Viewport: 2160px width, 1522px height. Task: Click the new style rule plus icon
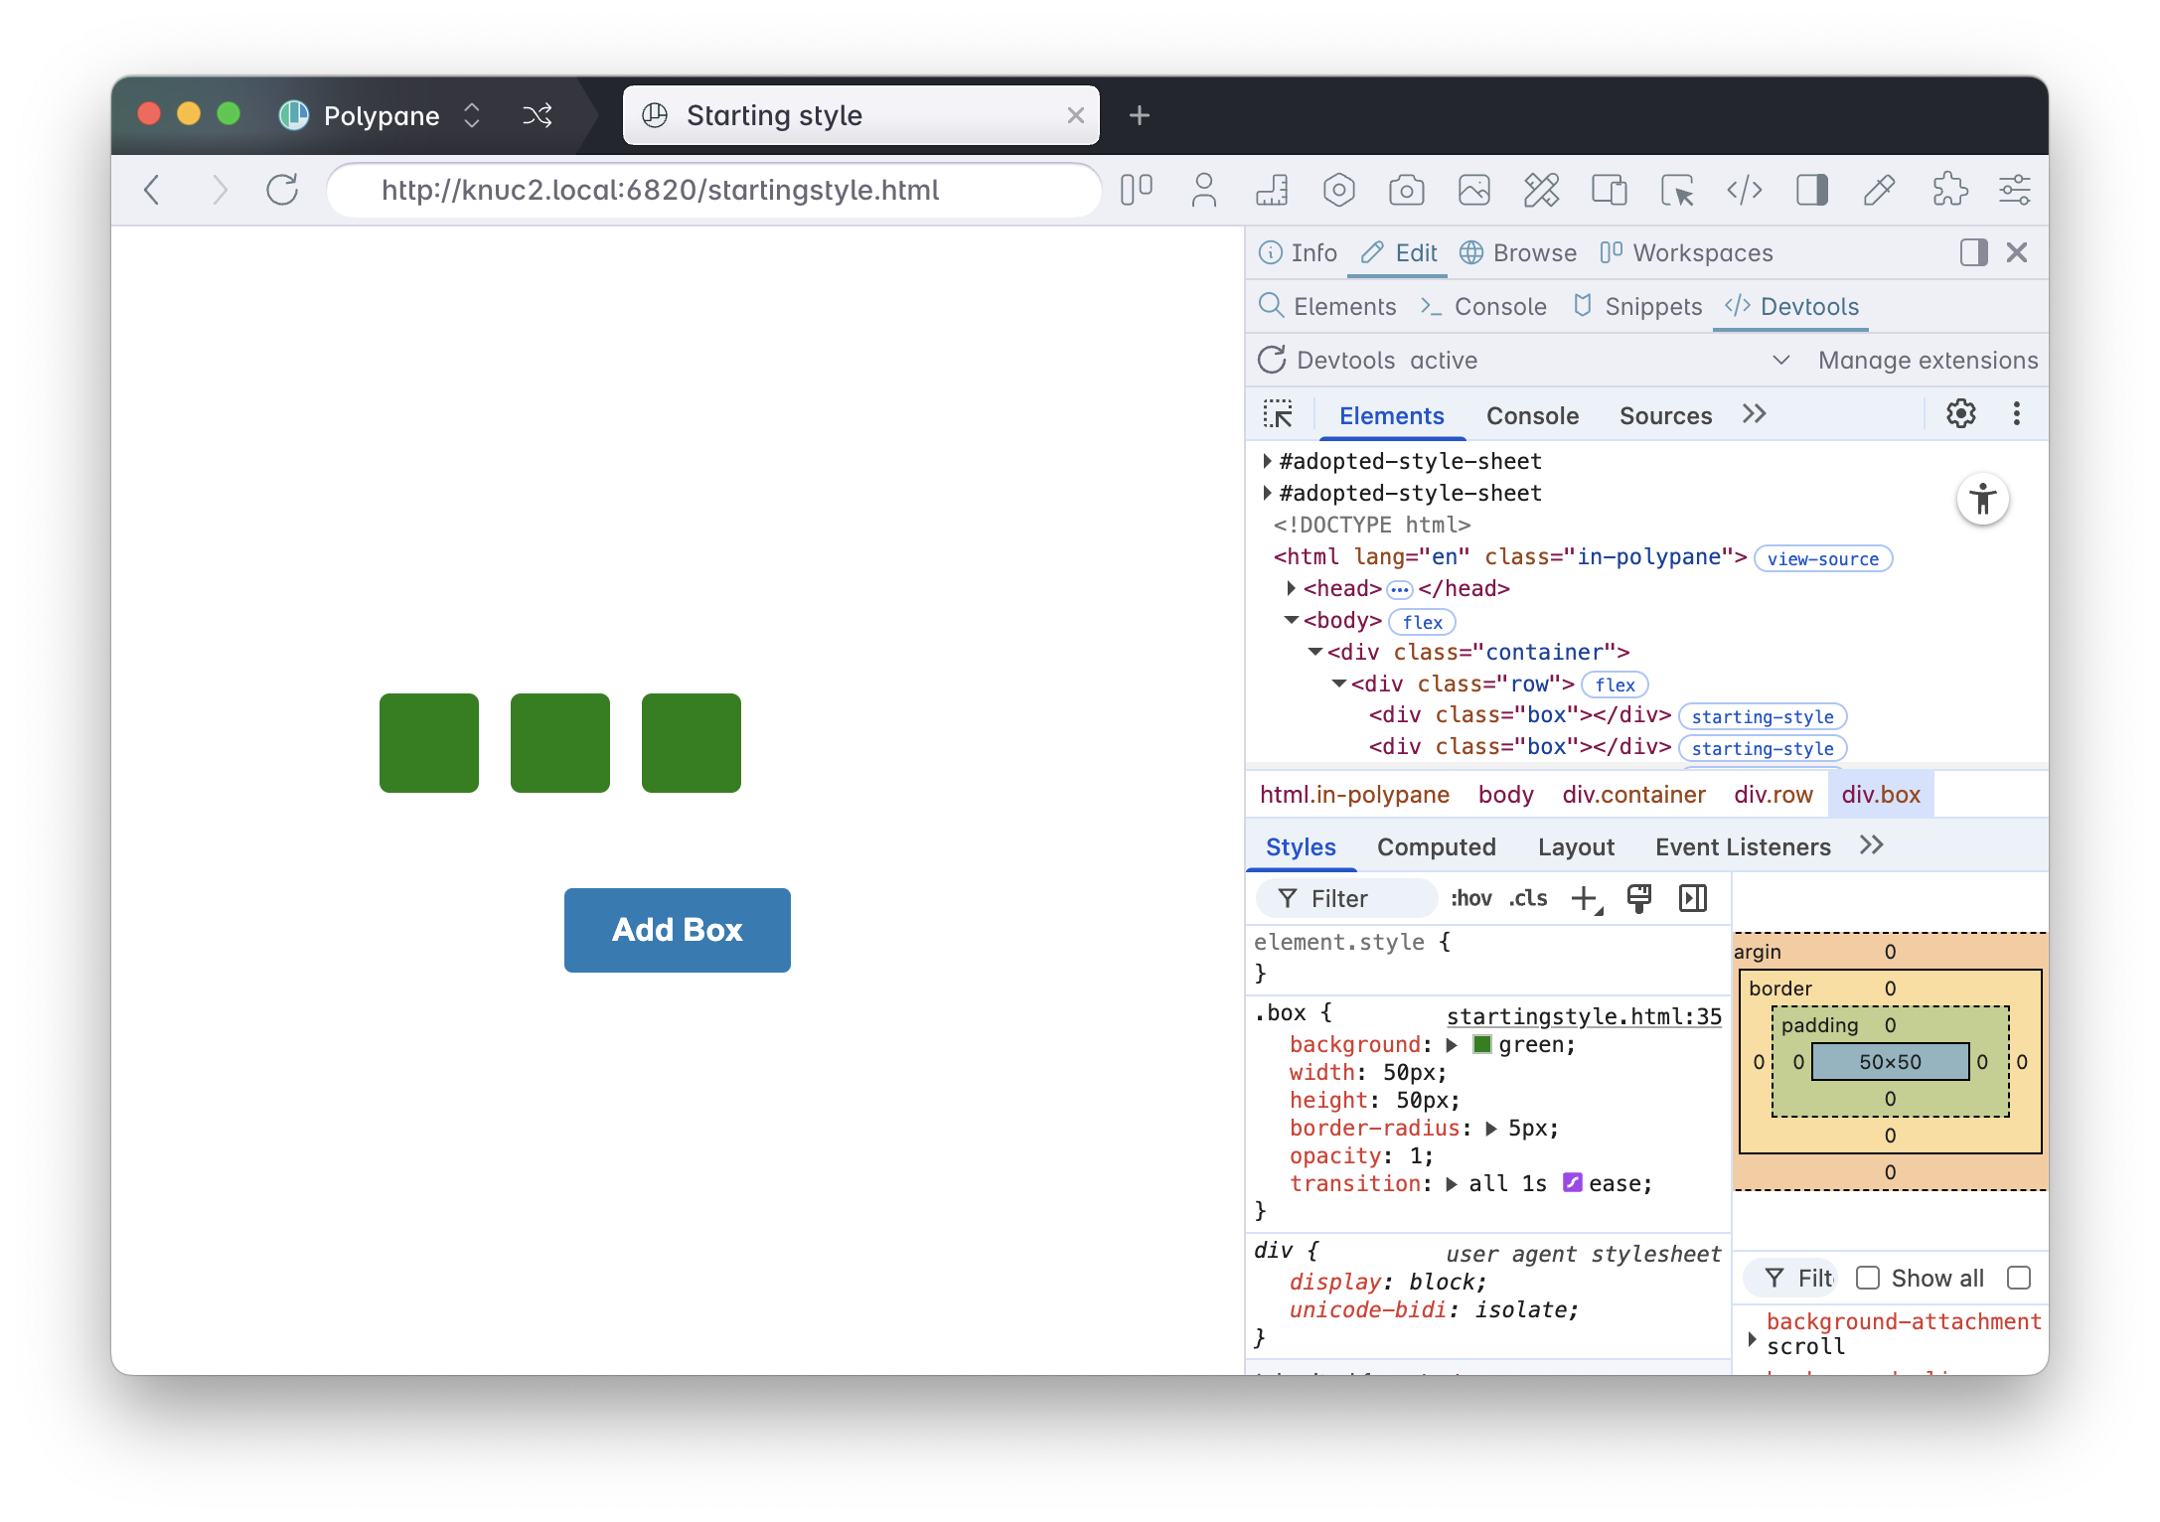1583,897
